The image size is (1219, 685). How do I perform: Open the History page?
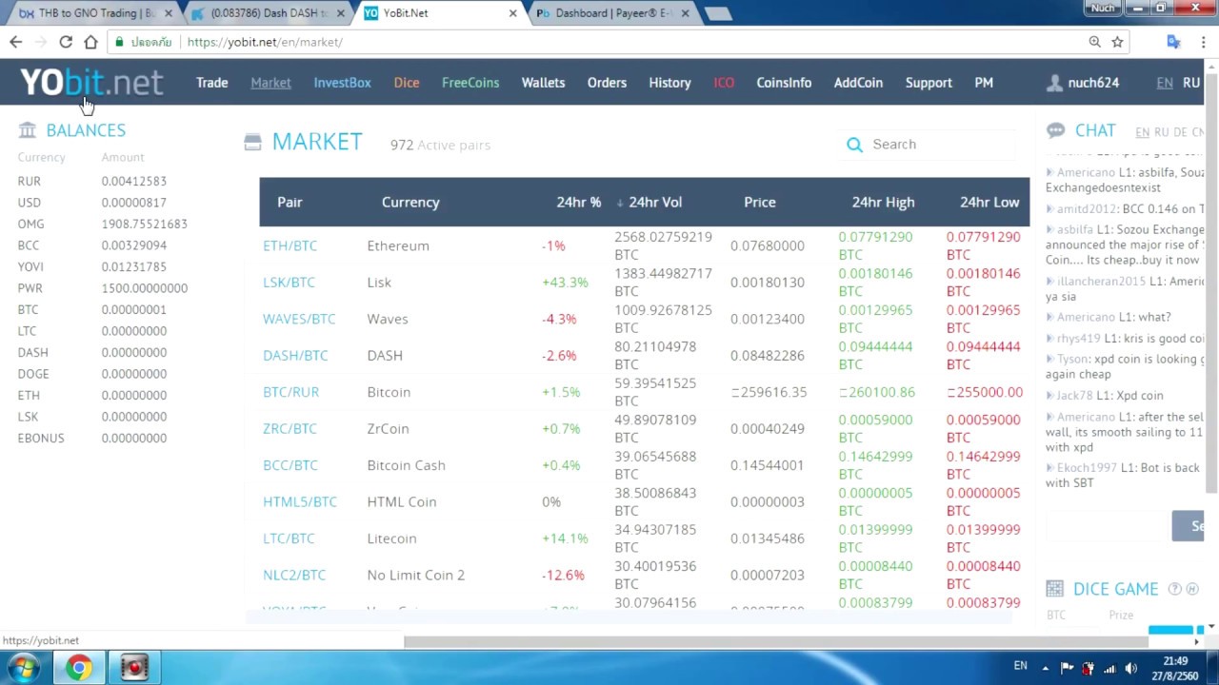(x=669, y=83)
